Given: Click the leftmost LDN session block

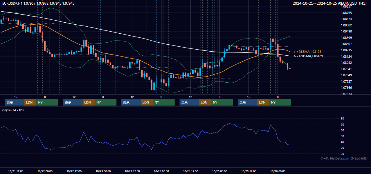Looking at the screenshot, I should (30, 102).
